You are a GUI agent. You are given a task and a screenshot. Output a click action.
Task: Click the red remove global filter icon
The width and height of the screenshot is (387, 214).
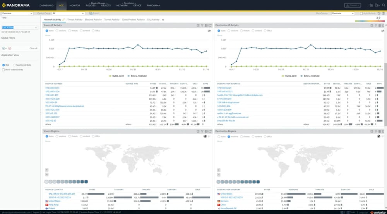[10, 48]
